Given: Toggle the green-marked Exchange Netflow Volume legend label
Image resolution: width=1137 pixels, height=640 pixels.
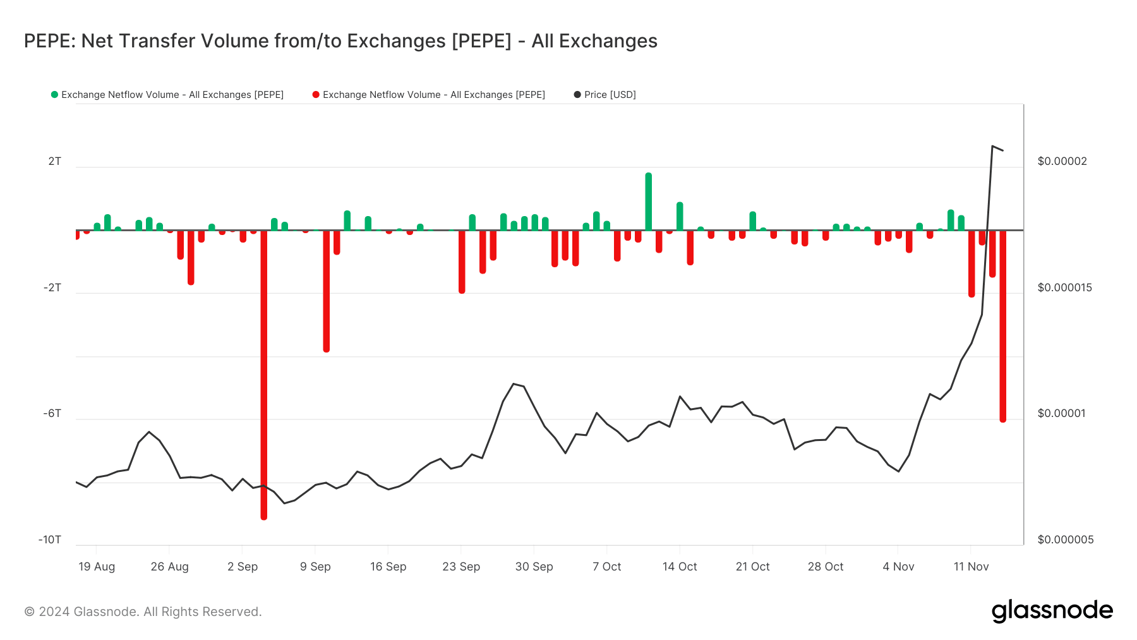Looking at the screenshot, I should [172, 95].
